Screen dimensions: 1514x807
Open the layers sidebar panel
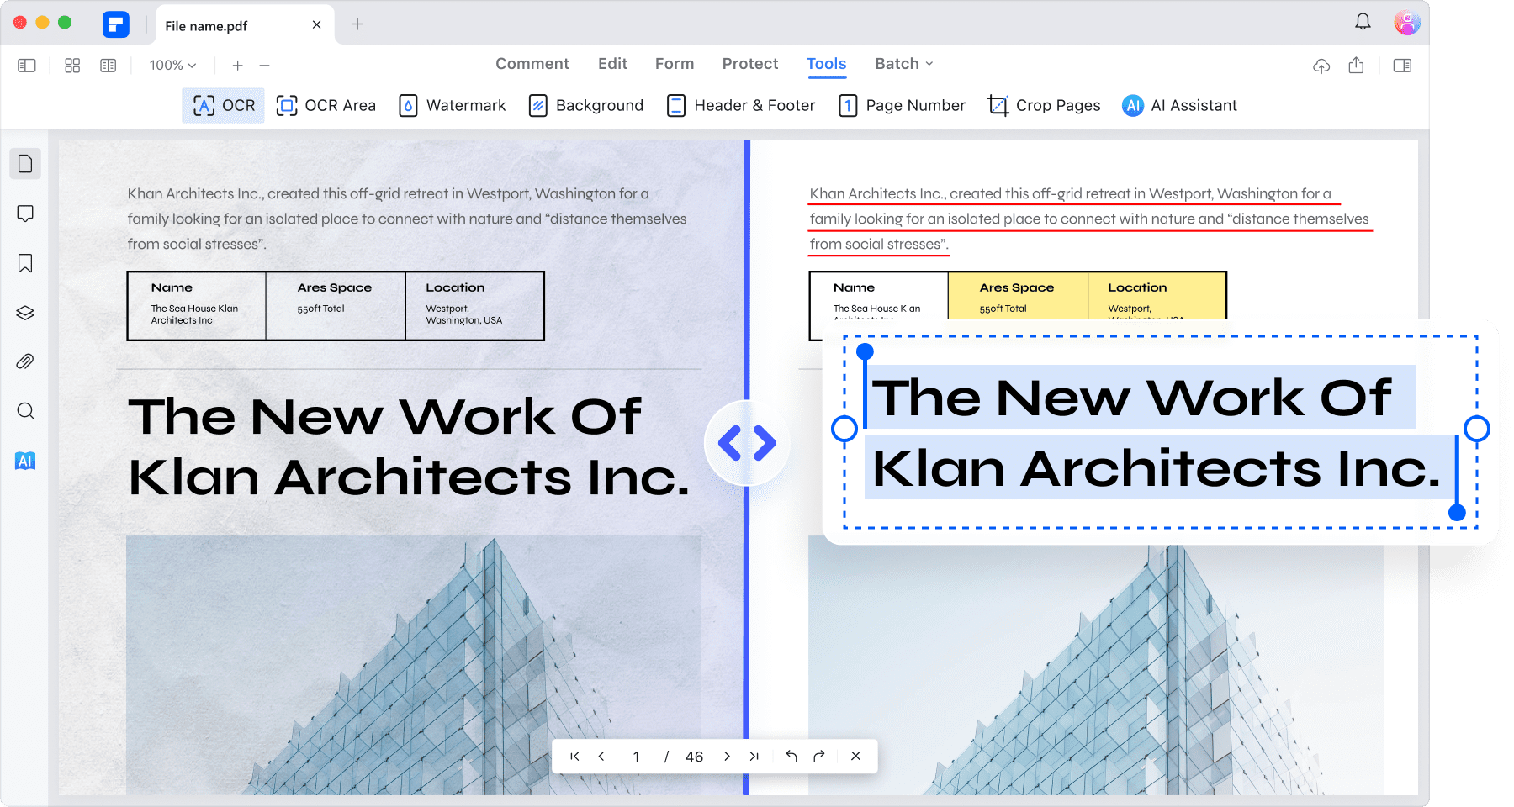point(25,313)
